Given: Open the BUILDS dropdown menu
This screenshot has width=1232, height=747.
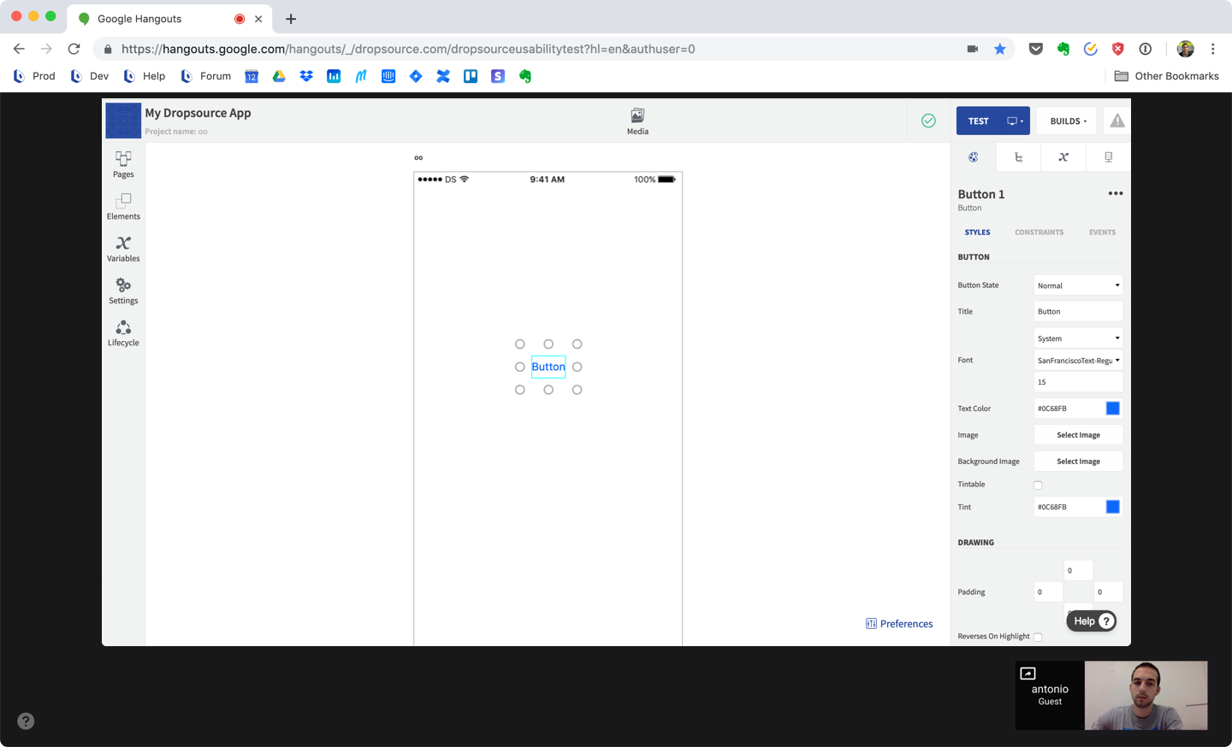Looking at the screenshot, I should [x=1068, y=121].
